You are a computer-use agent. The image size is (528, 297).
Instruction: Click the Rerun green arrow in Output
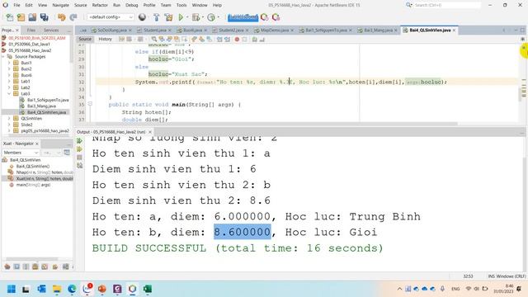tap(79, 141)
